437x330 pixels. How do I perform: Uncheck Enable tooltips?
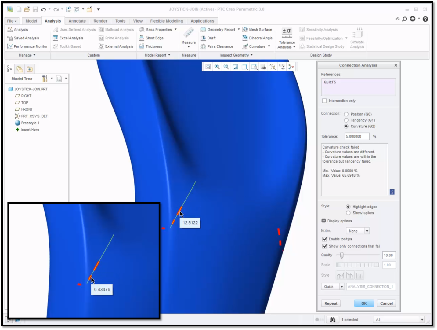pyautogui.click(x=325, y=239)
